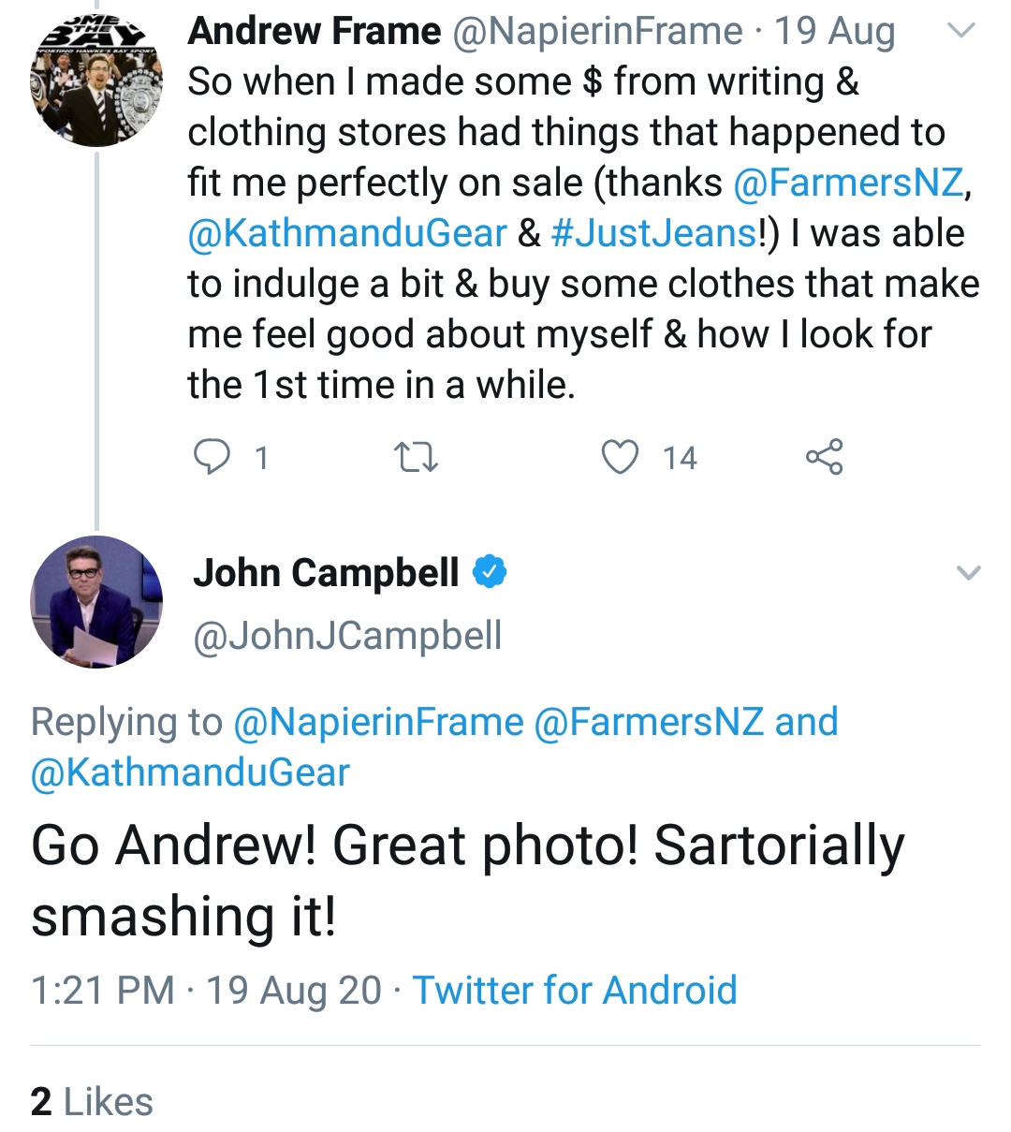Open @NapierinFrame in Replying to line
Screen dimensions: 1011x1132
click(x=378, y=722)
